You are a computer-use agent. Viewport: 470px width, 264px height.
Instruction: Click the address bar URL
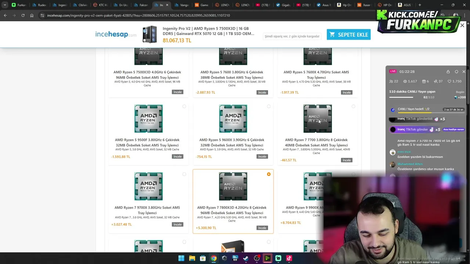[138, 15]
